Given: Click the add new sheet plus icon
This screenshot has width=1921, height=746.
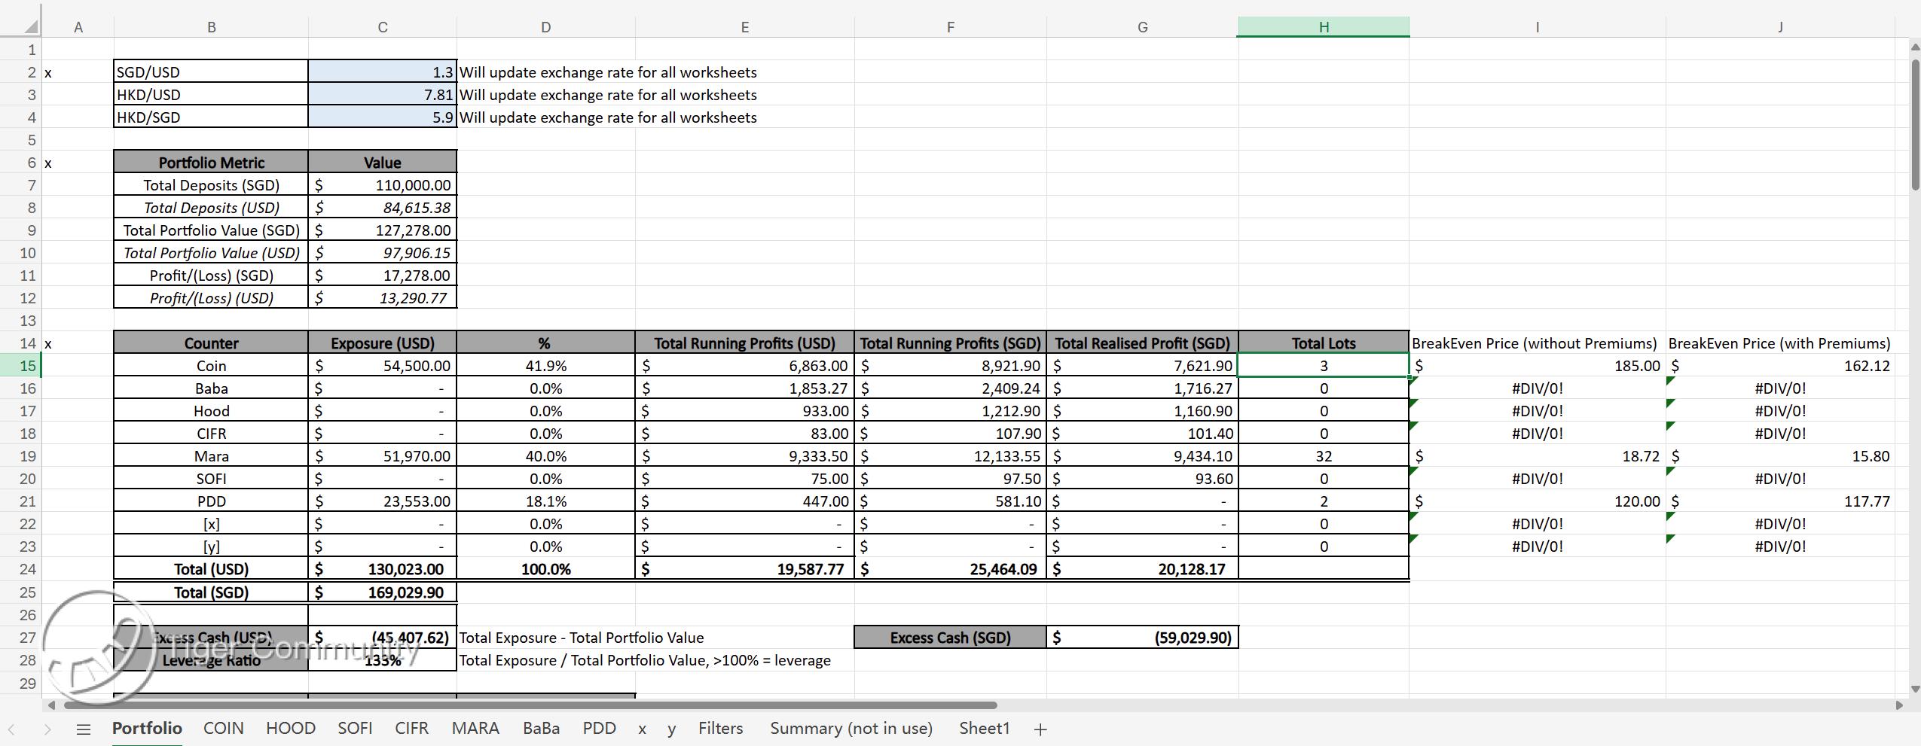Looking at the screenshot, I should coord(1040,729).
